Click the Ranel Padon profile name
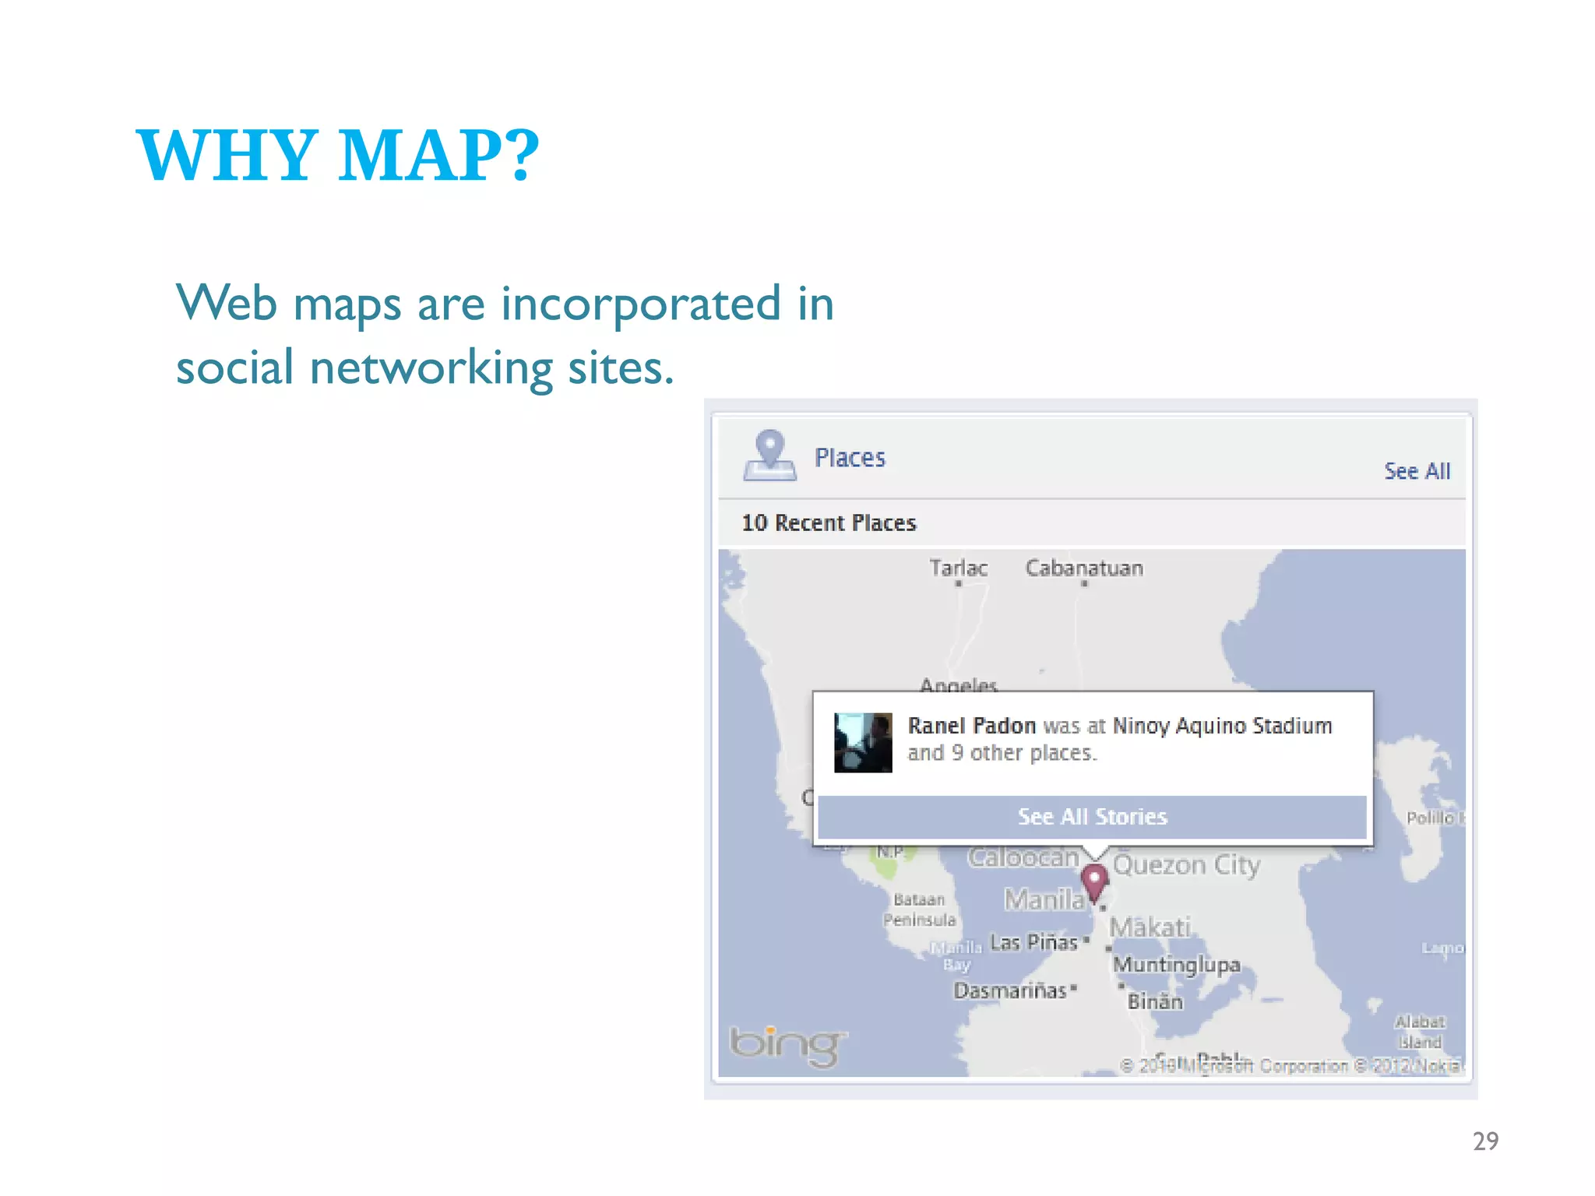 click(971, 726)
